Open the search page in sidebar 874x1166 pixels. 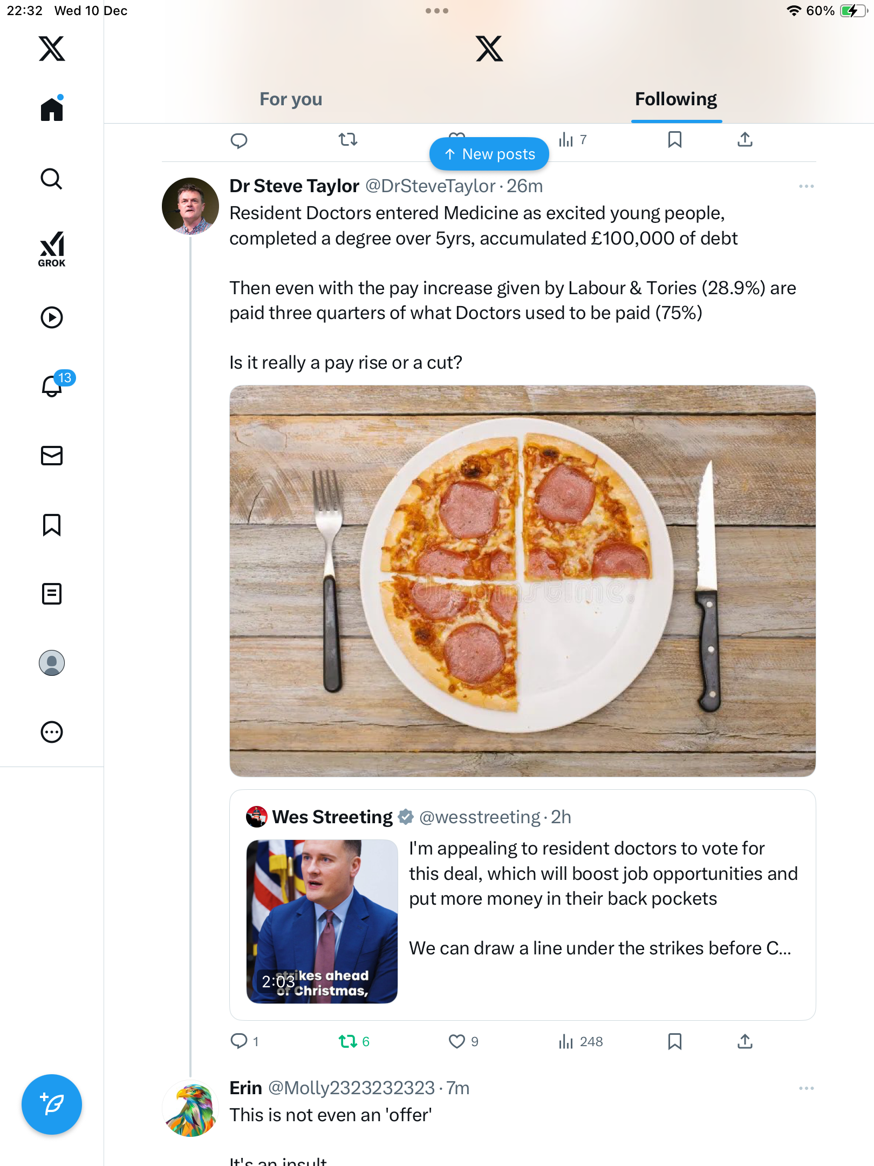click(52, 179)
